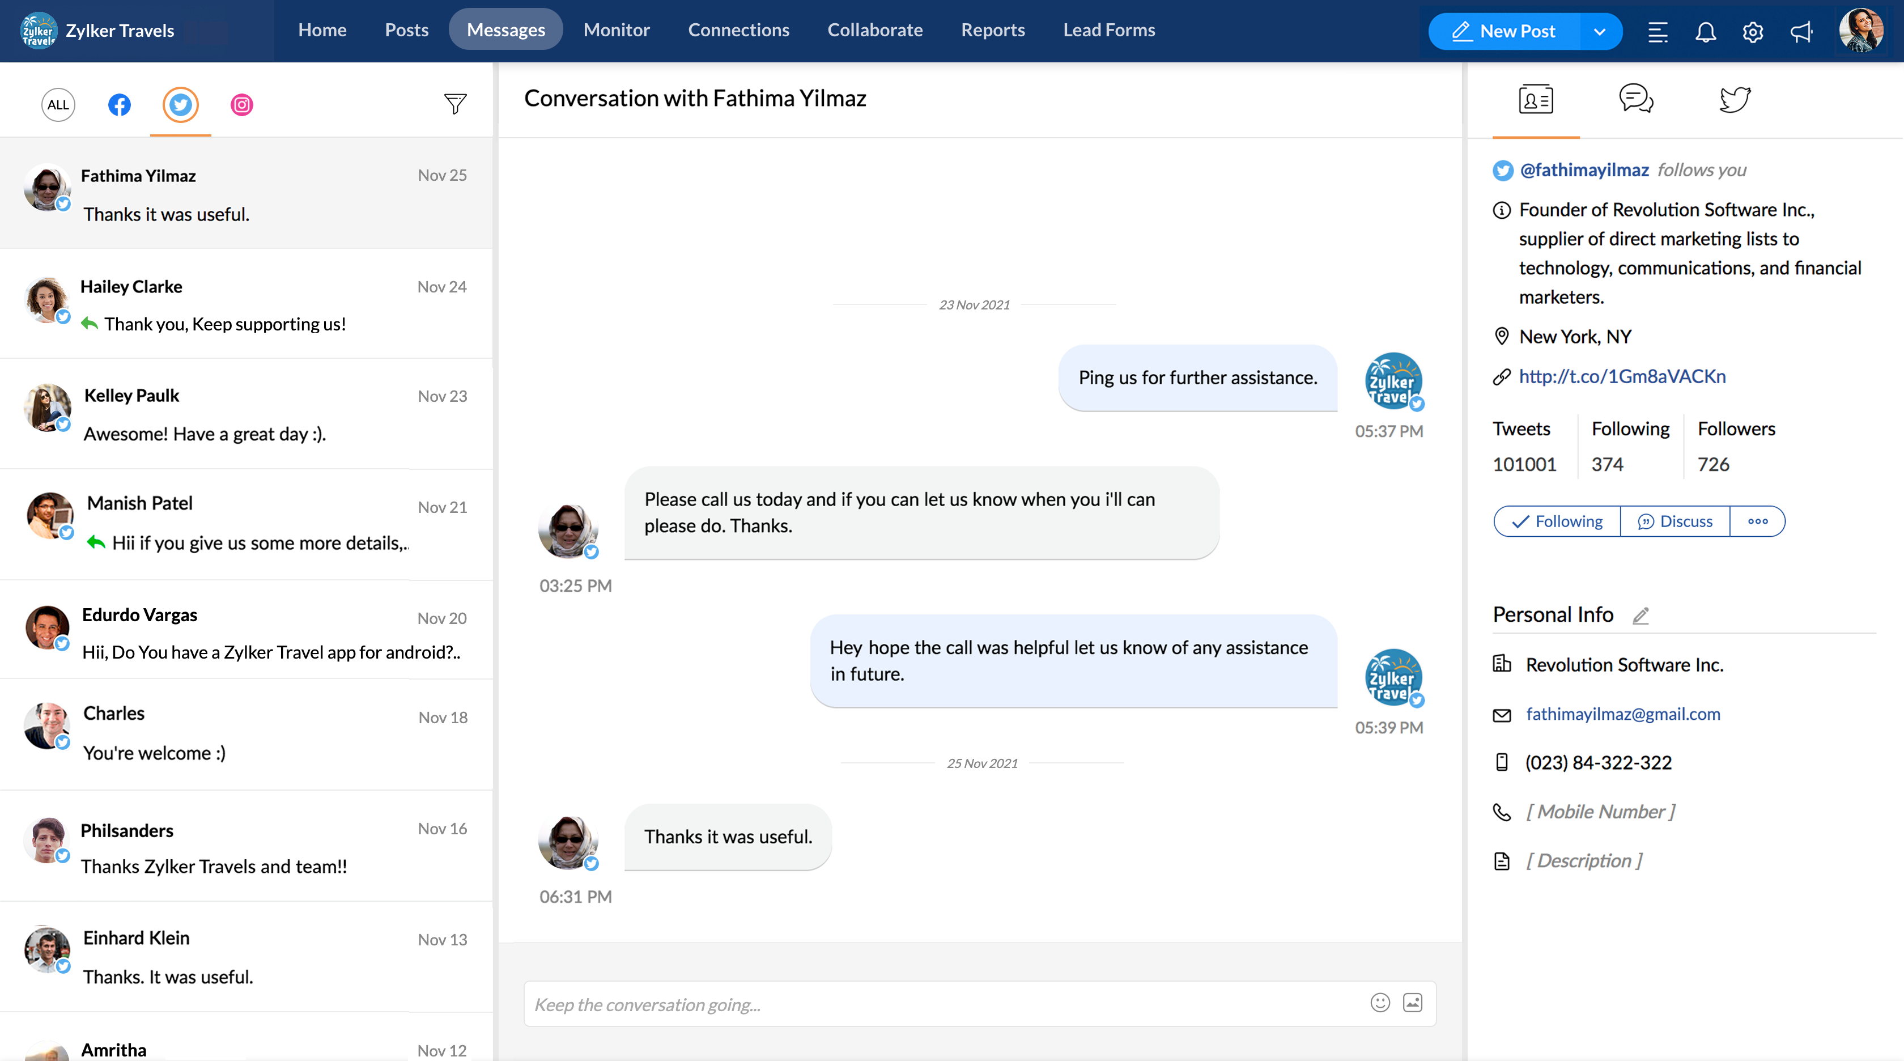The image size is (1904, 1061).
Task: Open the message filter funnel icon
Action: tap(454, 104)
